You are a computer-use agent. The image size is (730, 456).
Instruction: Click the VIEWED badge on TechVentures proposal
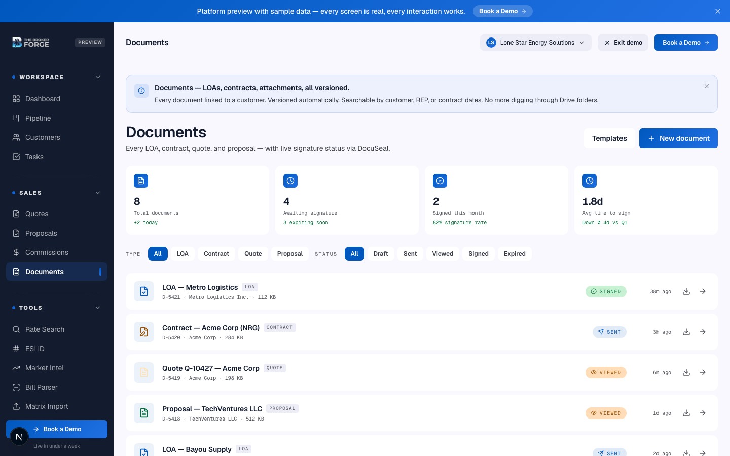[x=606, y=413]
